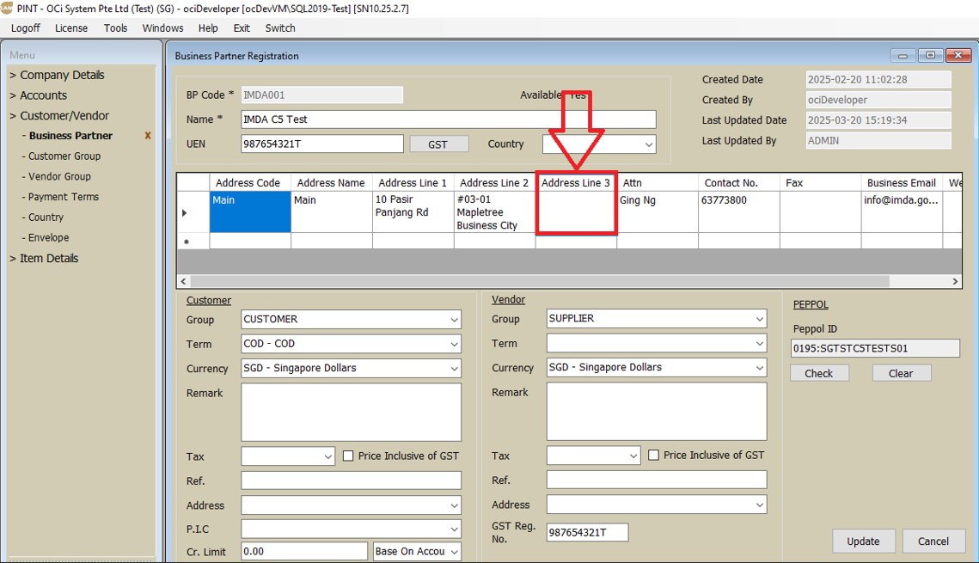
Task: Click the new row asterisk indicator
Action: coord(186,242)
